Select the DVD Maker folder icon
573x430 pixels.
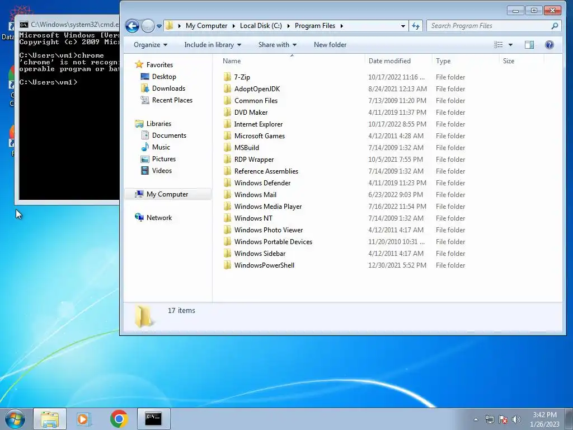click(x=227, y=112)
